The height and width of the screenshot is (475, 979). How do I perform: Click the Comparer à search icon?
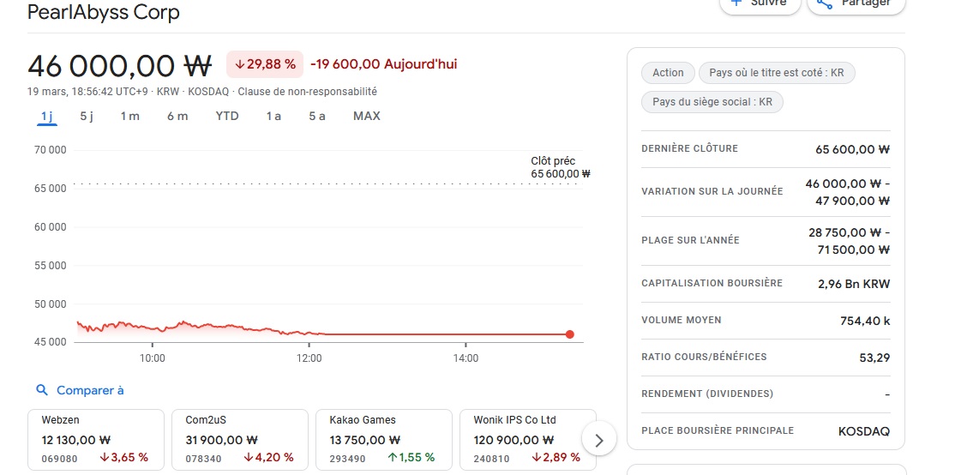pos(42,390)
